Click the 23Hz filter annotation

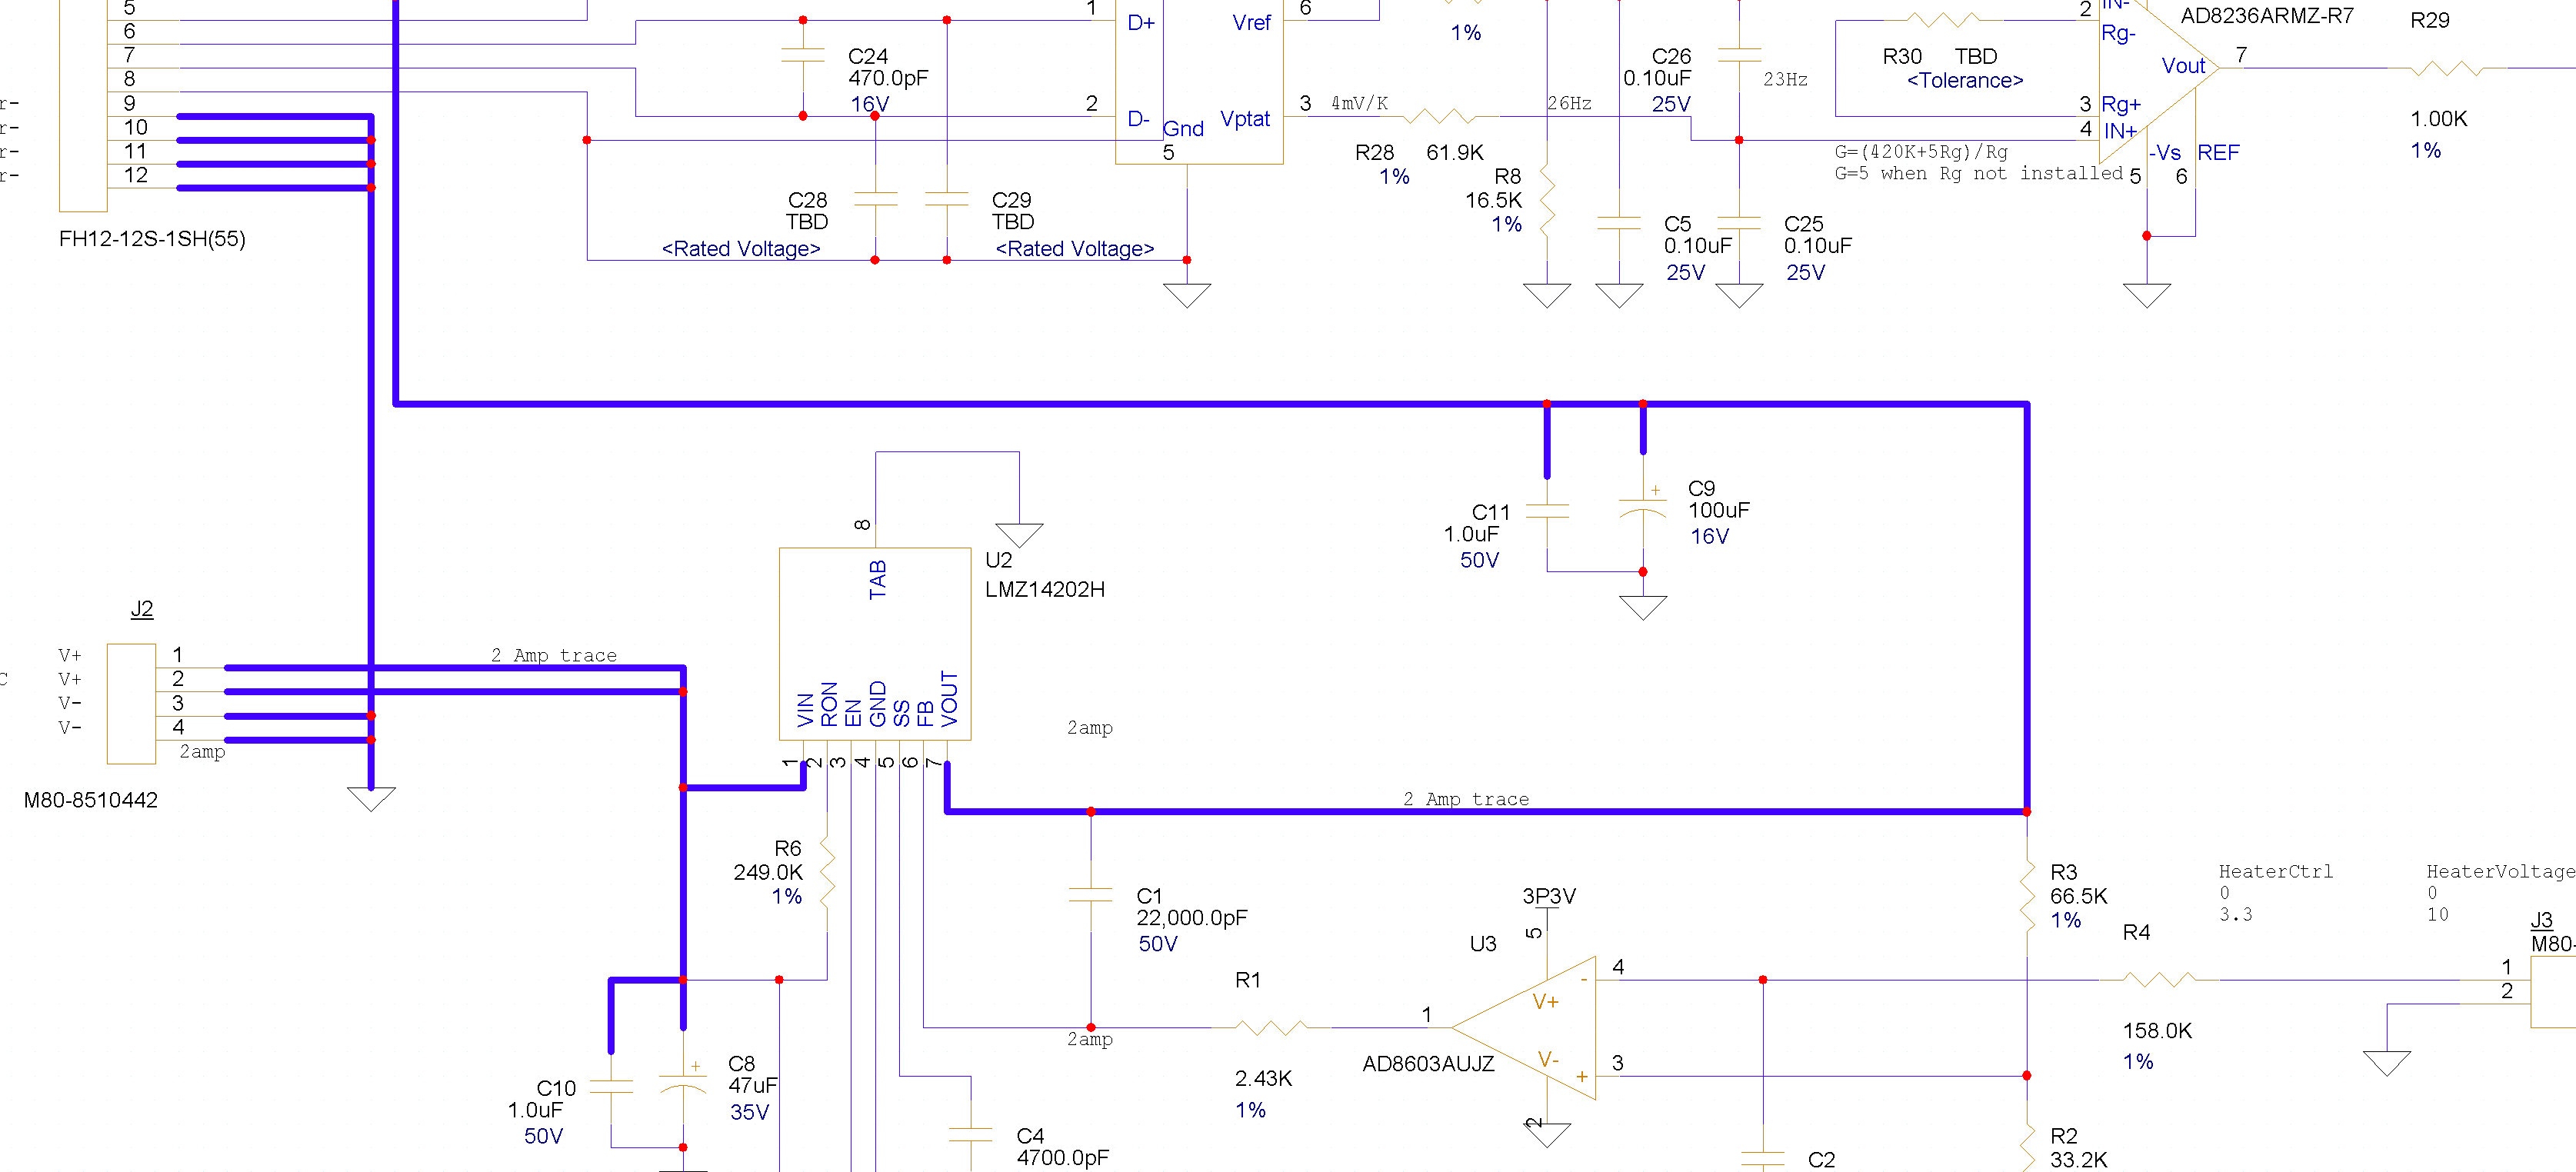point(1785,79)
